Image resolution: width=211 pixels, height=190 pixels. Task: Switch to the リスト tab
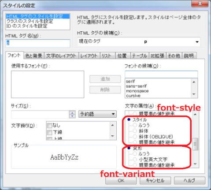(x=107, y=56)
